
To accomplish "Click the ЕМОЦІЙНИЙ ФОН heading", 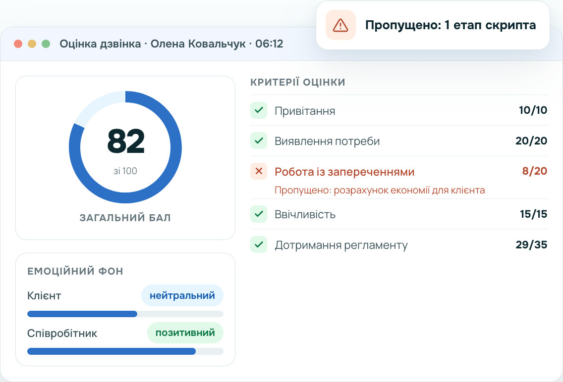I will (x=75, y=271).
